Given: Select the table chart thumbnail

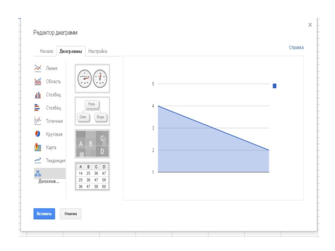Looking at the screenshot, I should tap(92, 176).
